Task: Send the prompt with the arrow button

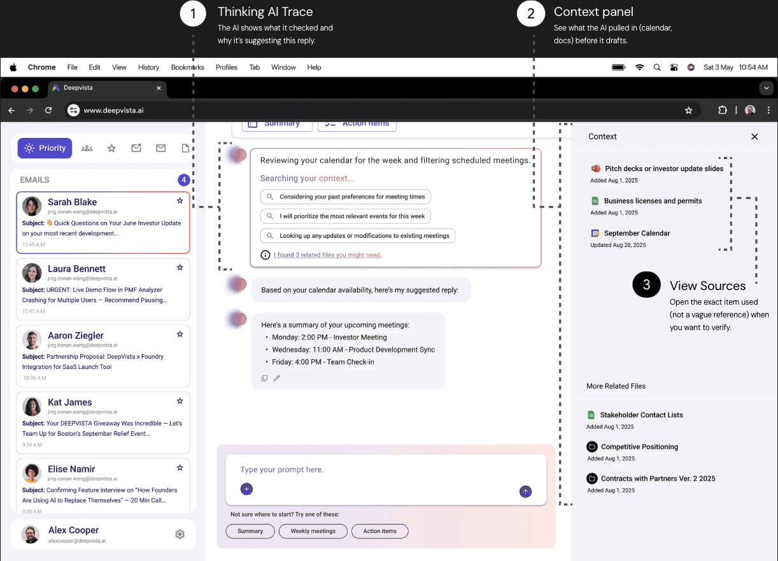Action: click(x=525, y=491)
